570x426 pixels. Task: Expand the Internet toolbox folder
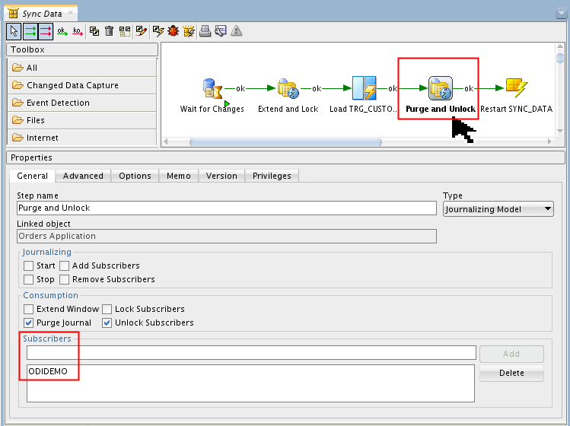81,138
